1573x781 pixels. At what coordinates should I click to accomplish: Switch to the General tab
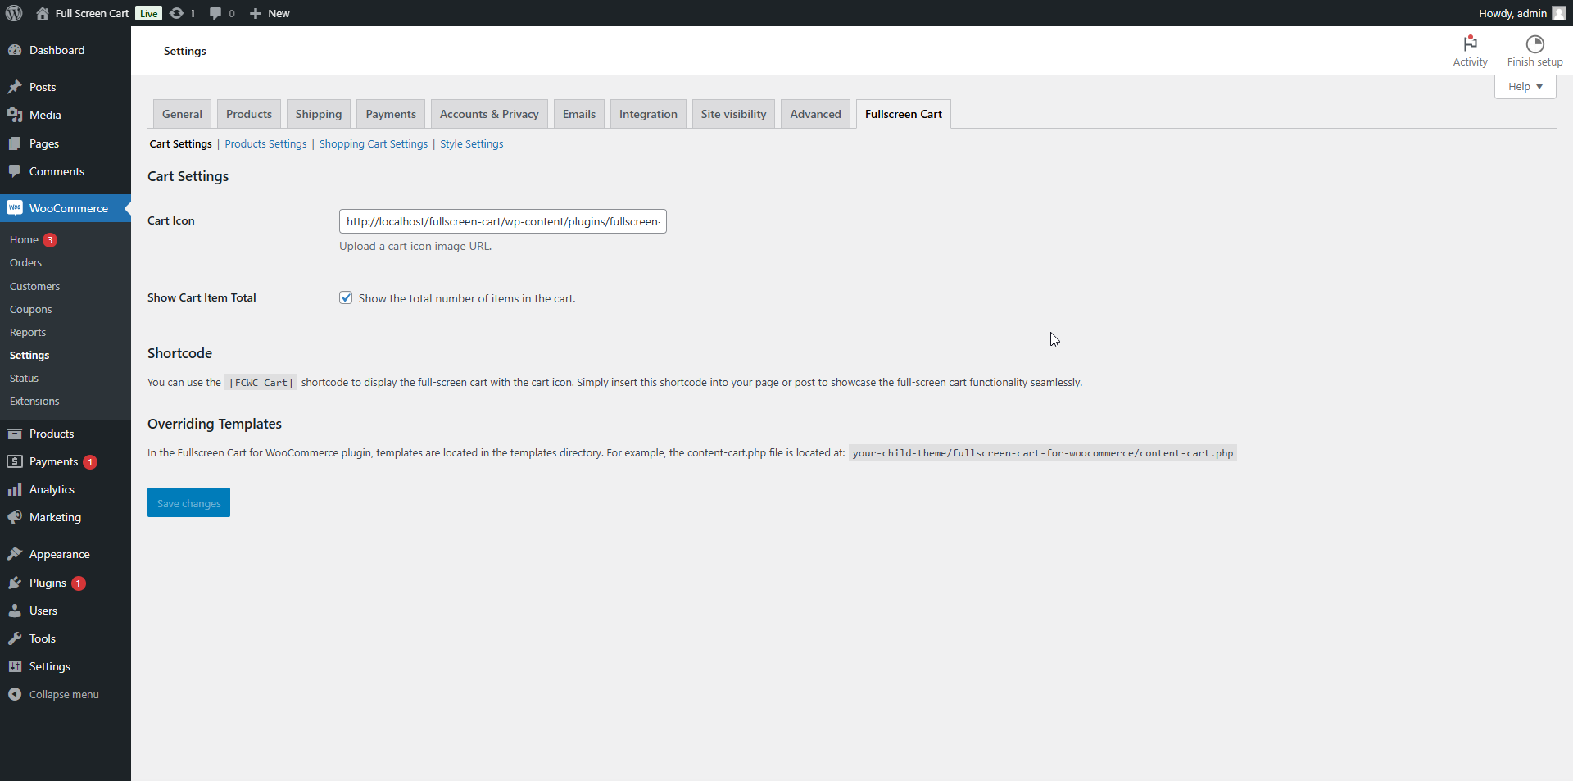[x=182, y=114]
